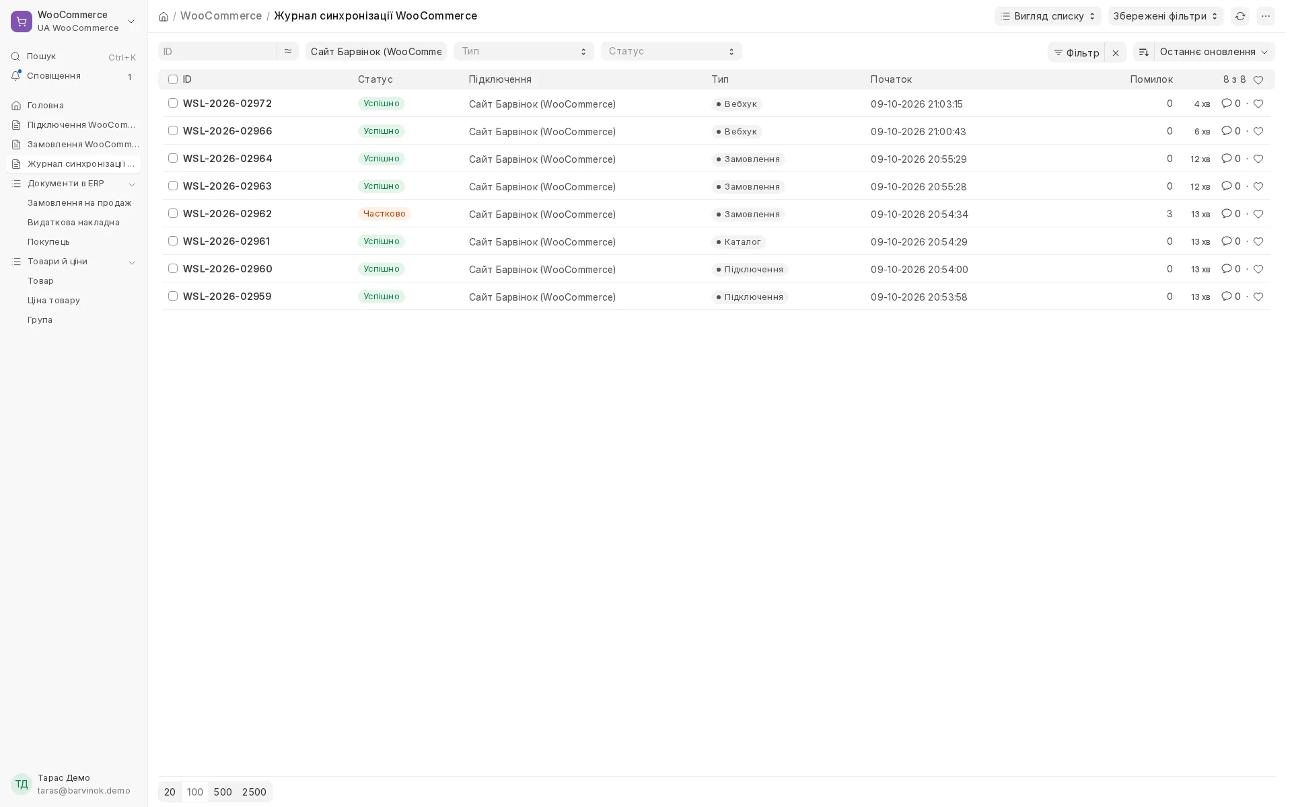
Task: Select checkbox for WSL-2026-02962
Action: [x=173, y=213]
